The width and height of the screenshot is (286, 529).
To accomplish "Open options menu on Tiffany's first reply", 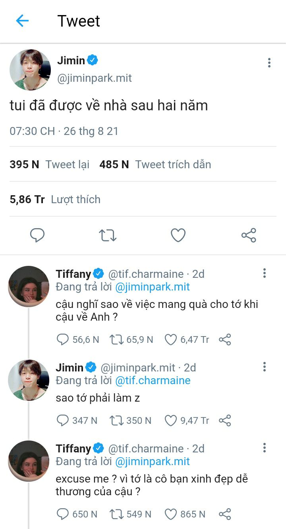I will pos(264,273).
